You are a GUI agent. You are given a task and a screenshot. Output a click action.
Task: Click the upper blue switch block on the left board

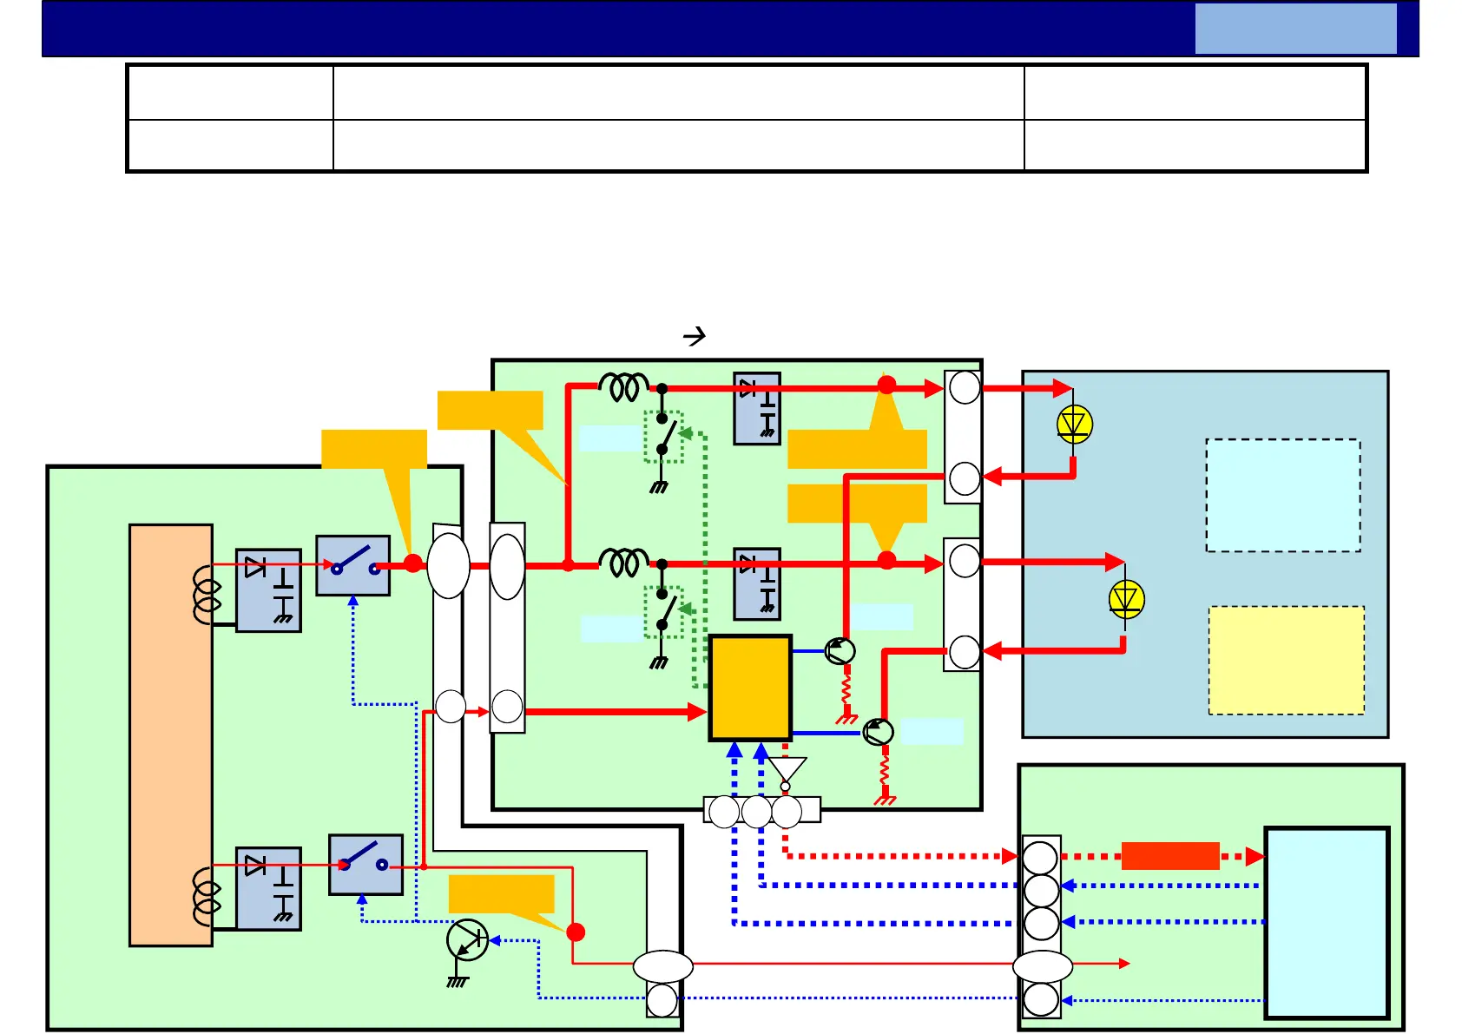pyautogui.click(x=352, y=565)
